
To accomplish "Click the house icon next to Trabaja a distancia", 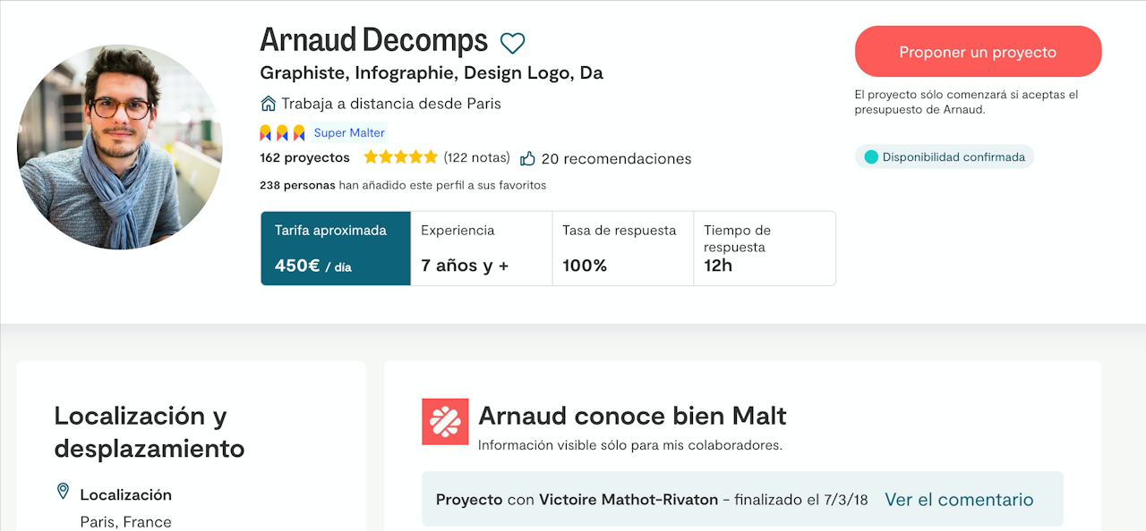I will click(x=268, y=103).
